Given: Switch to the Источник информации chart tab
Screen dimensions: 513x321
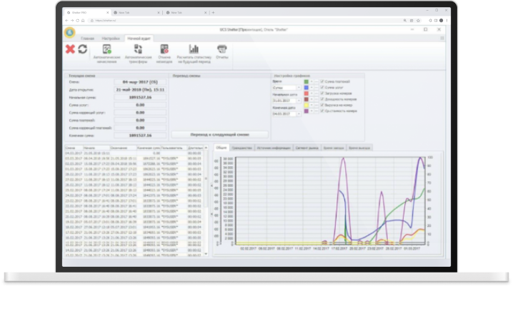Looking at the screenshot, I should click(274, 148).
